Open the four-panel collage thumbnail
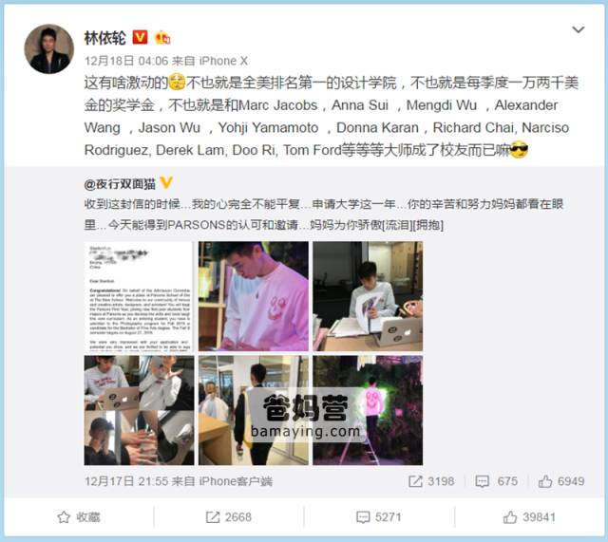Viewport: 608px width, 542px height. point(139,411)
